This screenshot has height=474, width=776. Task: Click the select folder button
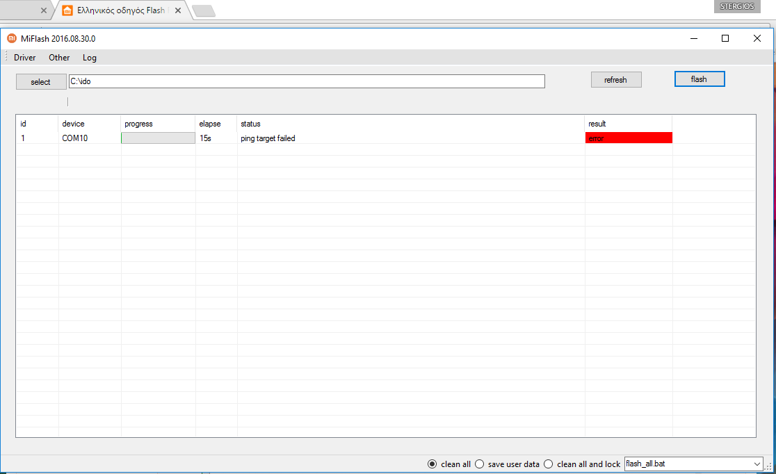coord(41,81)
